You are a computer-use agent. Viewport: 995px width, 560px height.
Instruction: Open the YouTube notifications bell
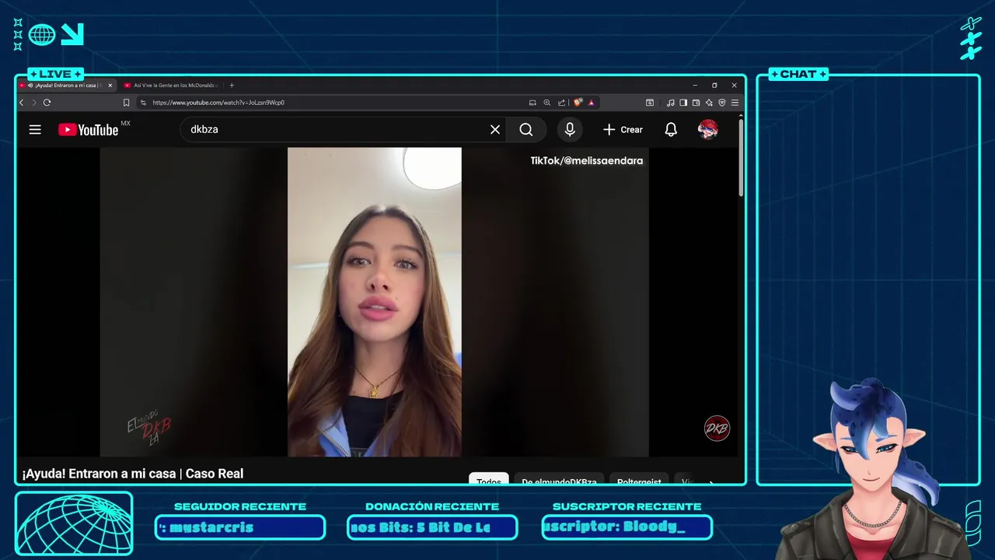pyautogui.click(x=671, y=130)
